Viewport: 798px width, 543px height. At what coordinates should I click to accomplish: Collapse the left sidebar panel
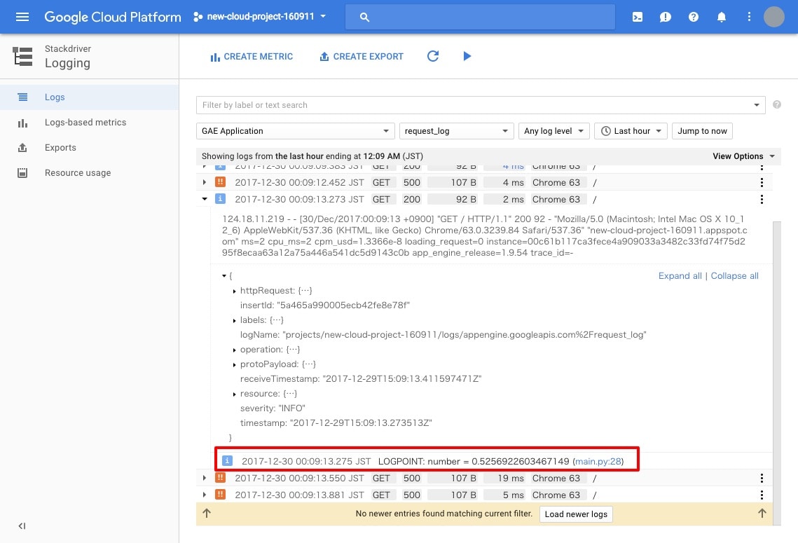22,525
